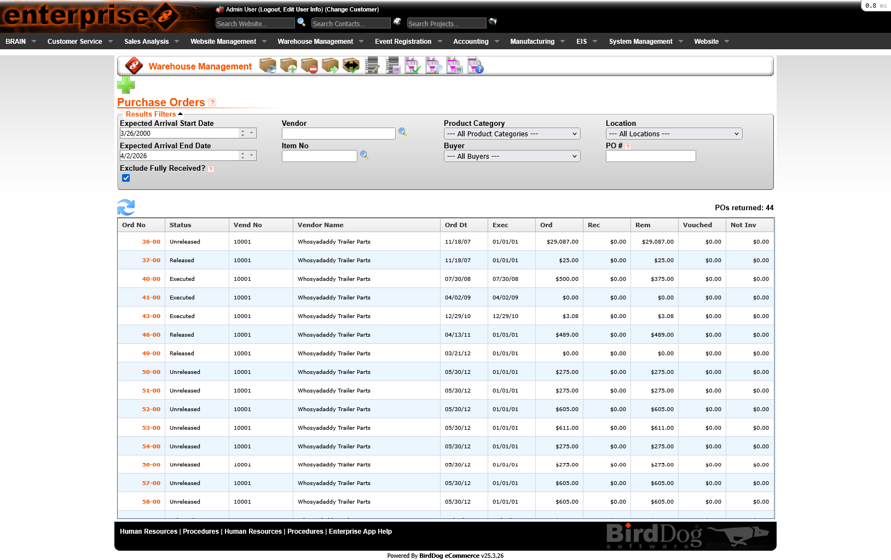The image size is (891, 560).
Task: Open the shopping cart with checkmark icon
Action: tap(412, 66)
